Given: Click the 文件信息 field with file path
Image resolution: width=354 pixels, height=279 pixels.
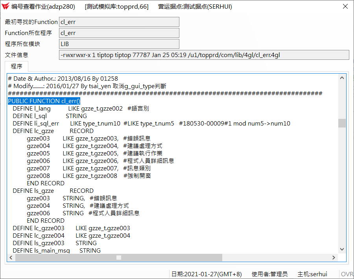Looking at the screenshot, I should pos(204,55).
